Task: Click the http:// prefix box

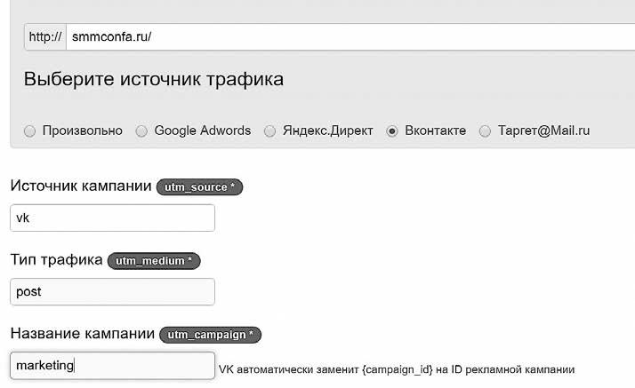Action: tap(45, 37)
